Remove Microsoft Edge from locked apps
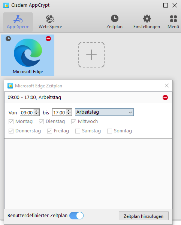The image size is (181, 225). click(48, 39)
